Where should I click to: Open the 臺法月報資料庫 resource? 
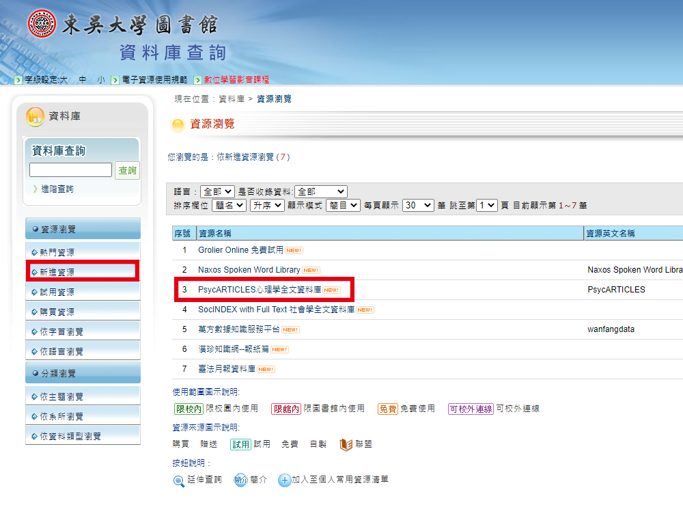pos(227,369)
